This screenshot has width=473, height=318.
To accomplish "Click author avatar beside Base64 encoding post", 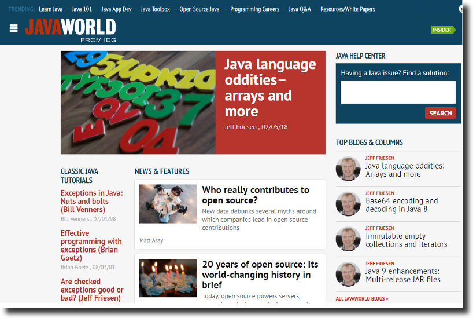I will click(348, 204).
